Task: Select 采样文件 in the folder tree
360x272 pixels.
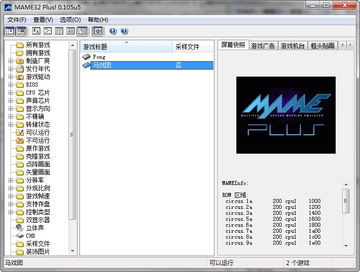Action: [38, 244]
